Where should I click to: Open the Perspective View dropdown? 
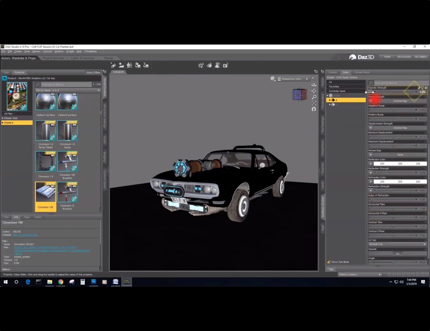(293, 79)
